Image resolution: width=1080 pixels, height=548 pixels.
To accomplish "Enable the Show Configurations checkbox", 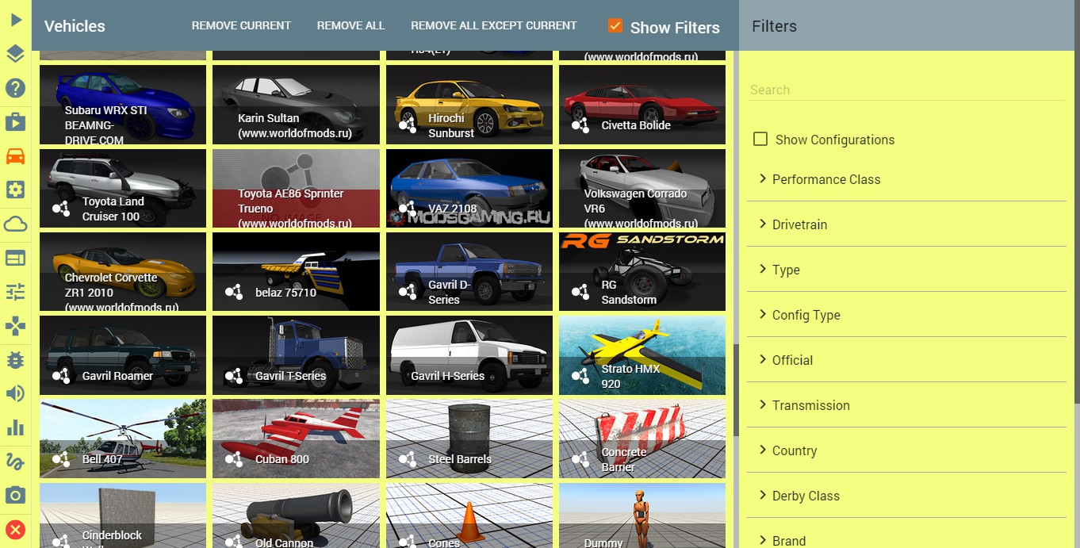I will click(760, 139).
